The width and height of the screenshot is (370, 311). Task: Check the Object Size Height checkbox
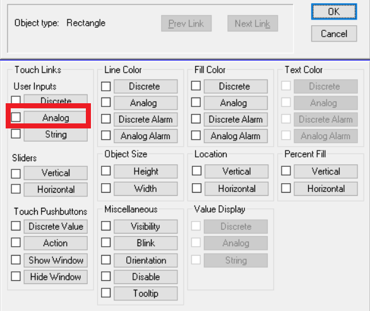[x=105, y=171]
